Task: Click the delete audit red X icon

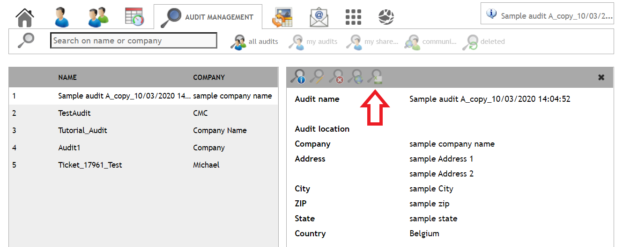Action: point(336,77)
